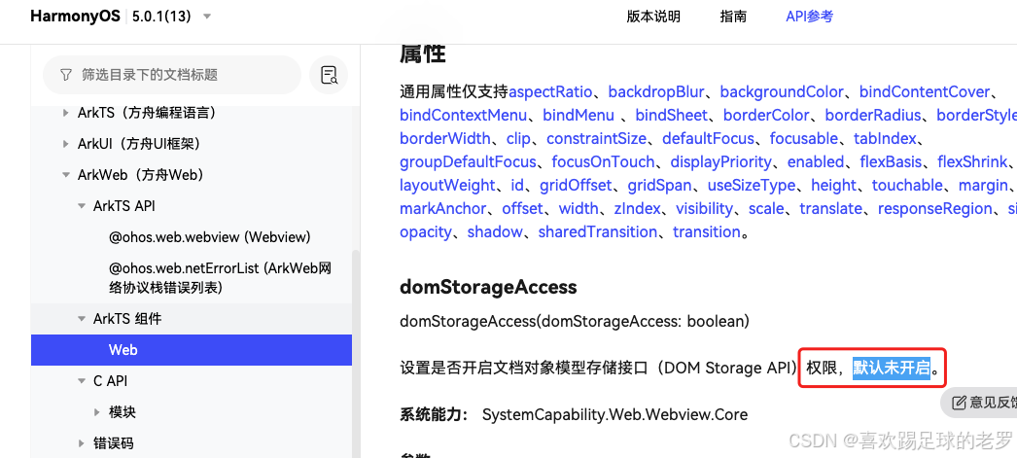Click the document search icon button
The height and width of the screenshot is (458, 1017).
tap(329, 75)
